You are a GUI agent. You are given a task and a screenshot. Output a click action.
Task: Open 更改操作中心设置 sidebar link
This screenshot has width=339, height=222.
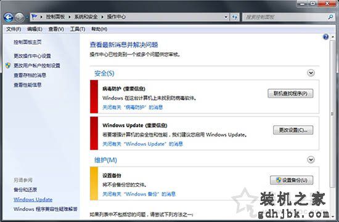(32, 56)
